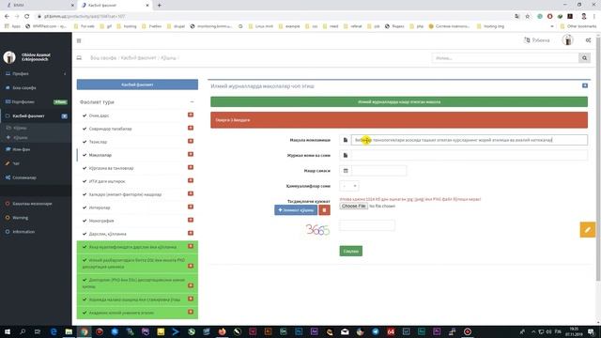The width and height of the screenshot is (601, 338).
Task: Focus the article name input field
Action: pyautogui.click(x=470, y=140)
